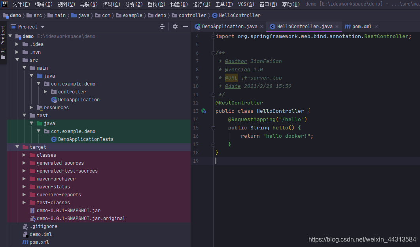The image size is (420, 247).
Task: Open the VCS(S) menu
Action: [x=246, y=4]
